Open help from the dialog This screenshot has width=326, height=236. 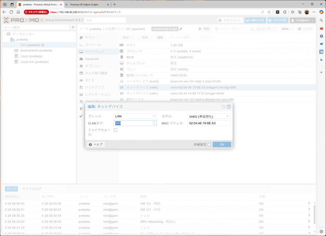pos(96,145)
